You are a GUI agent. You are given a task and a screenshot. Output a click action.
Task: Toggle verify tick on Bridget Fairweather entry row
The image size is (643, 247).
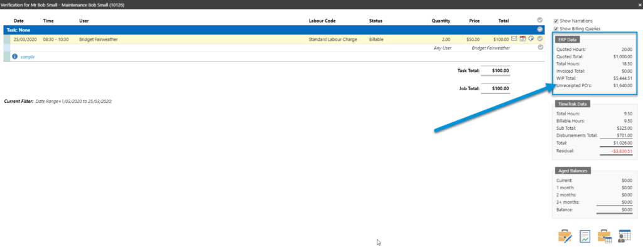tap(539, 39)
